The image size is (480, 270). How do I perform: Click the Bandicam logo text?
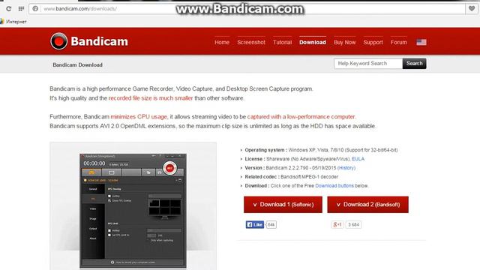click(x=99, y=41)
